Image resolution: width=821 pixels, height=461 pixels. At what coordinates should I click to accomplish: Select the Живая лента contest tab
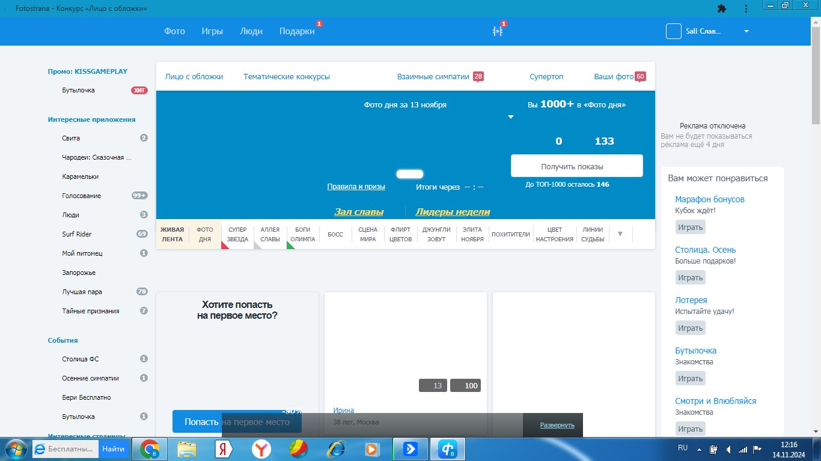tap(172, 234)
